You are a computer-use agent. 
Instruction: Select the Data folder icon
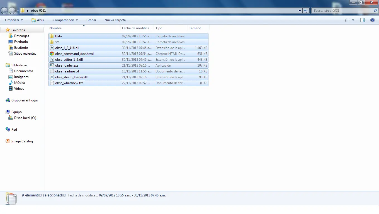tap(52, 36)
